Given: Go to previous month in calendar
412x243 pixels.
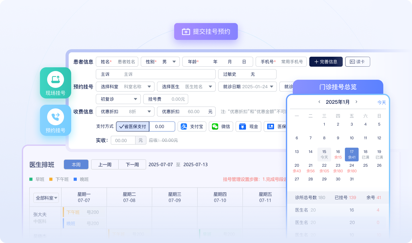Looking at the screenshot, I should pyautogui.click(x=319, y=102).
